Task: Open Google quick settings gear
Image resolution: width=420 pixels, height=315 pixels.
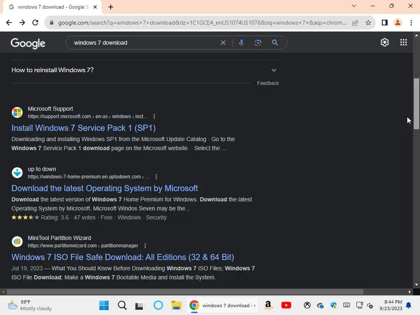Action: 385,42
